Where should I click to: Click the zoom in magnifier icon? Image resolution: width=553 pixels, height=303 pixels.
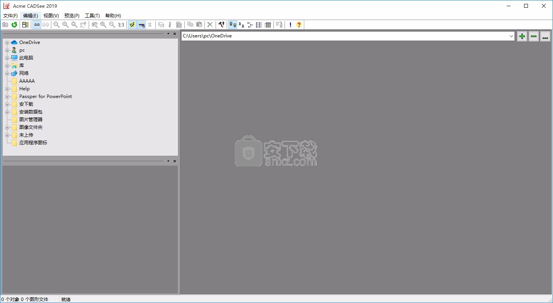point(66,25)
